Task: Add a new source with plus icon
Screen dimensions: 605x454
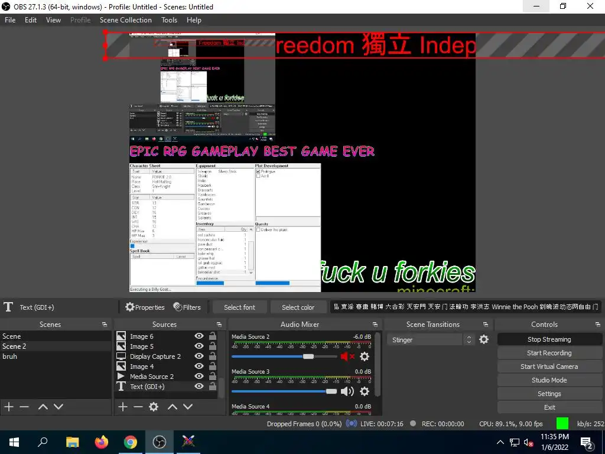Action: tap(123, 407)
